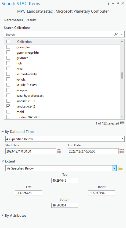Click the collection list scrollbar thumb
Image resolution: width=126 pixels, height=228 pixels.
click(122, 75)
